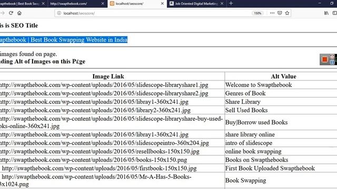Open the site information icon in address bar
The width and height of the screenshot is (337, 189).
tap(59, 13)
